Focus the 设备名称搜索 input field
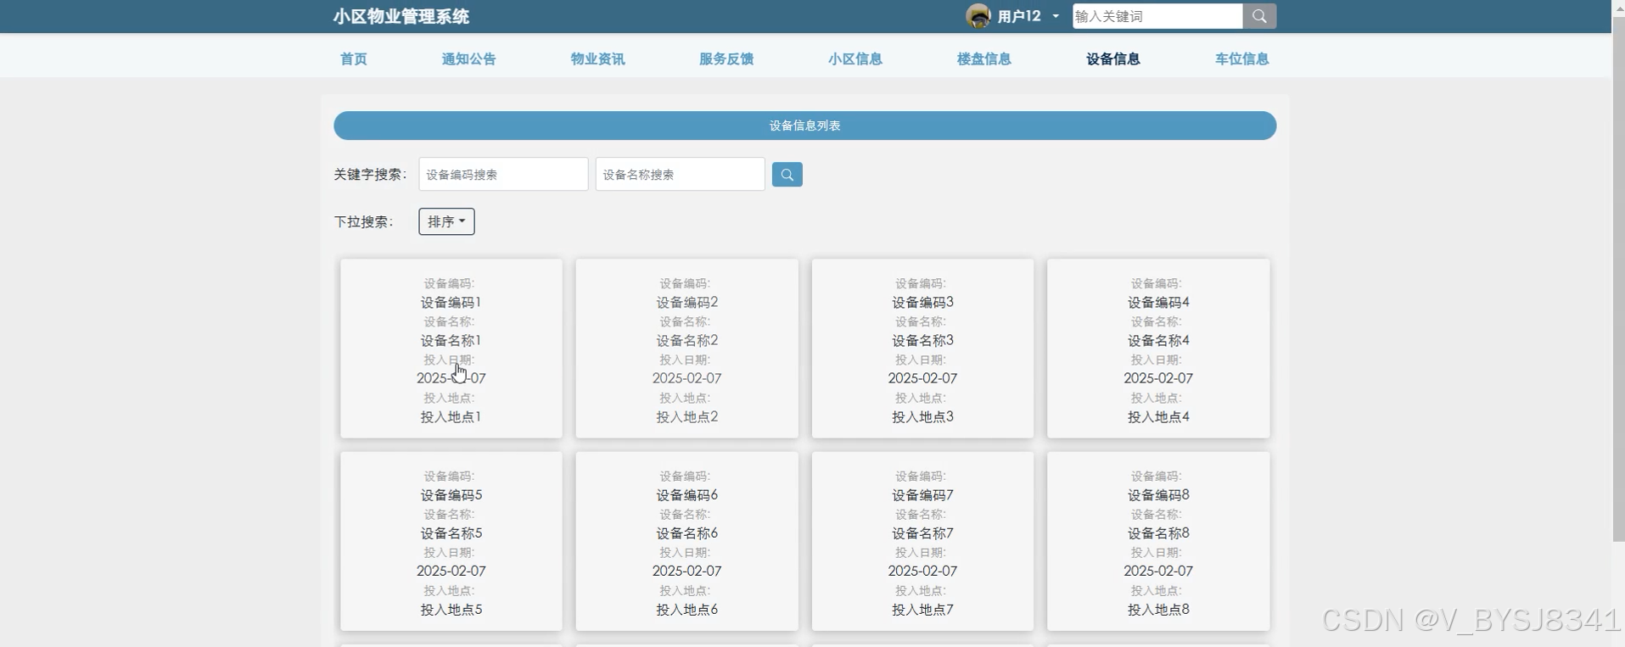The height and width of the screenshot is (647, 1625). [681, 174]
